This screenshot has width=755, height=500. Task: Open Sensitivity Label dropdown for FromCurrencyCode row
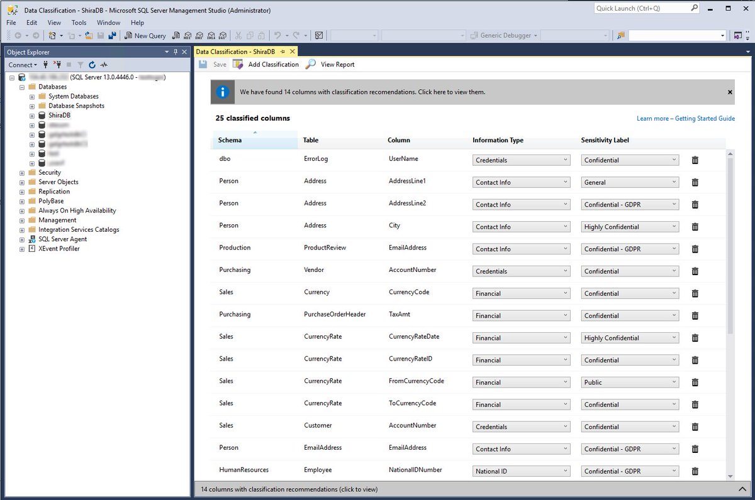[630, 383]
